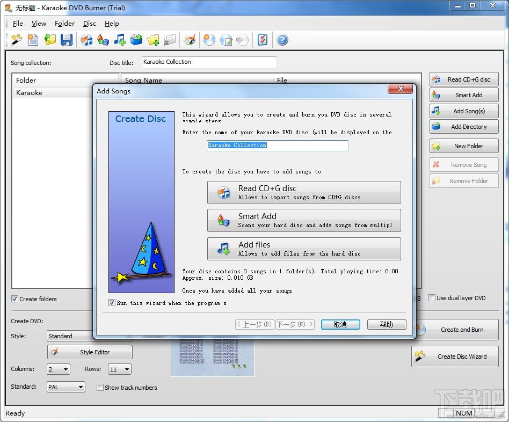Click the 取消 (Cancel) button
The width and height of the screenshot is (509, 422).
click(340, 324)
